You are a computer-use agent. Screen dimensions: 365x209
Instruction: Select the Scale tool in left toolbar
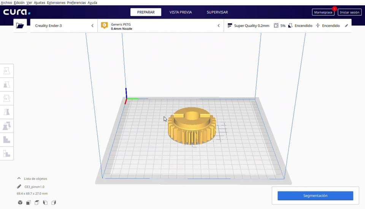7,84
